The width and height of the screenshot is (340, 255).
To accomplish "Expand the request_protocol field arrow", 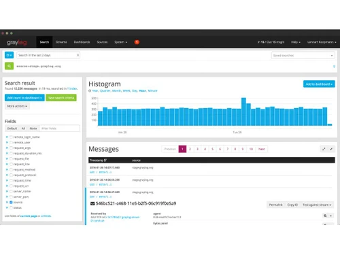I will [7, 175].
